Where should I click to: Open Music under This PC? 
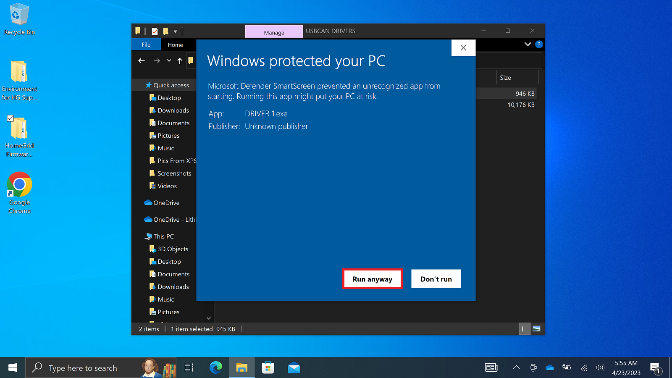coord(162,299)
